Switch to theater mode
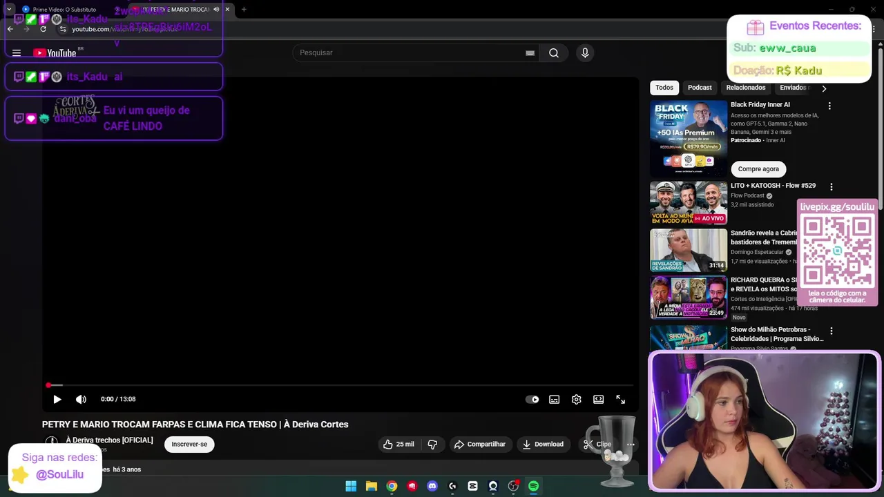 598,399
